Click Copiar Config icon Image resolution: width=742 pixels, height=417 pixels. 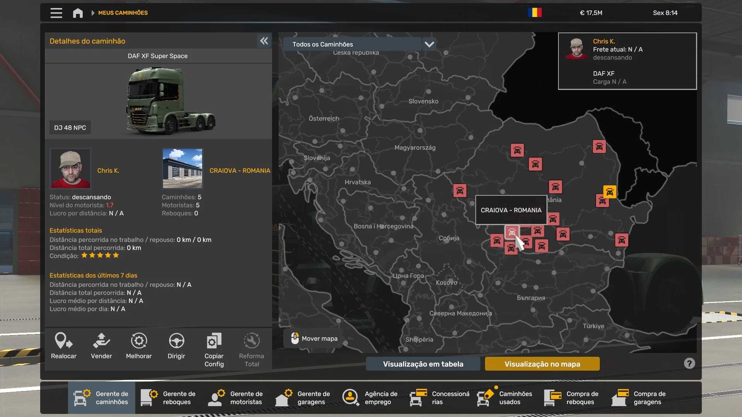click(214, 341)
